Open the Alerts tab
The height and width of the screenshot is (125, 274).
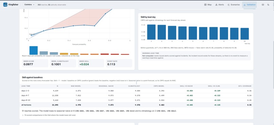click(220, 5)
